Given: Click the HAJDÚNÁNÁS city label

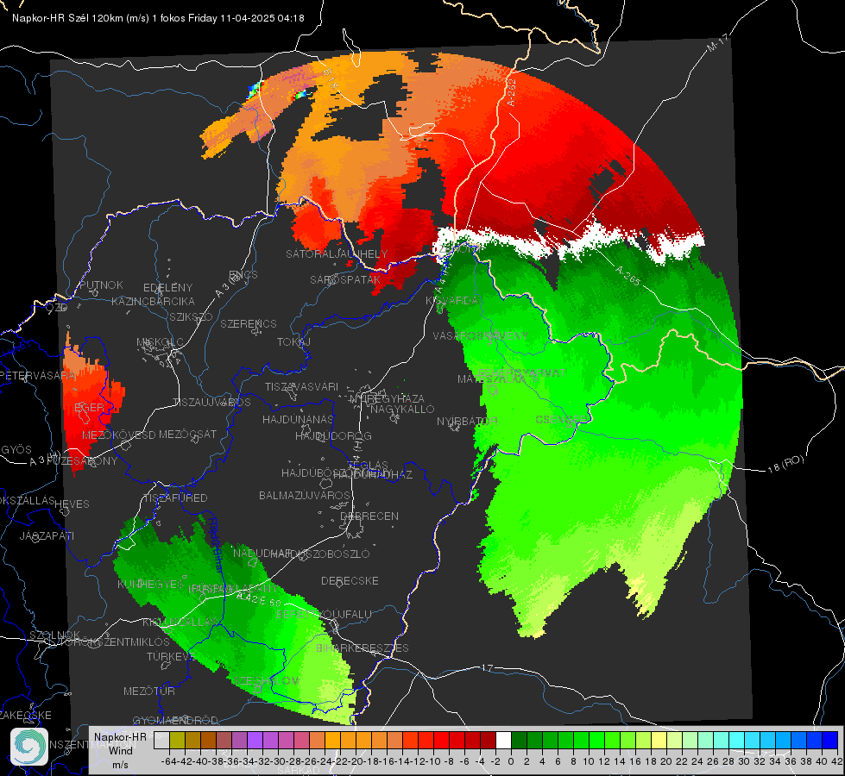Looking at the screenshot, I should 298,420.
